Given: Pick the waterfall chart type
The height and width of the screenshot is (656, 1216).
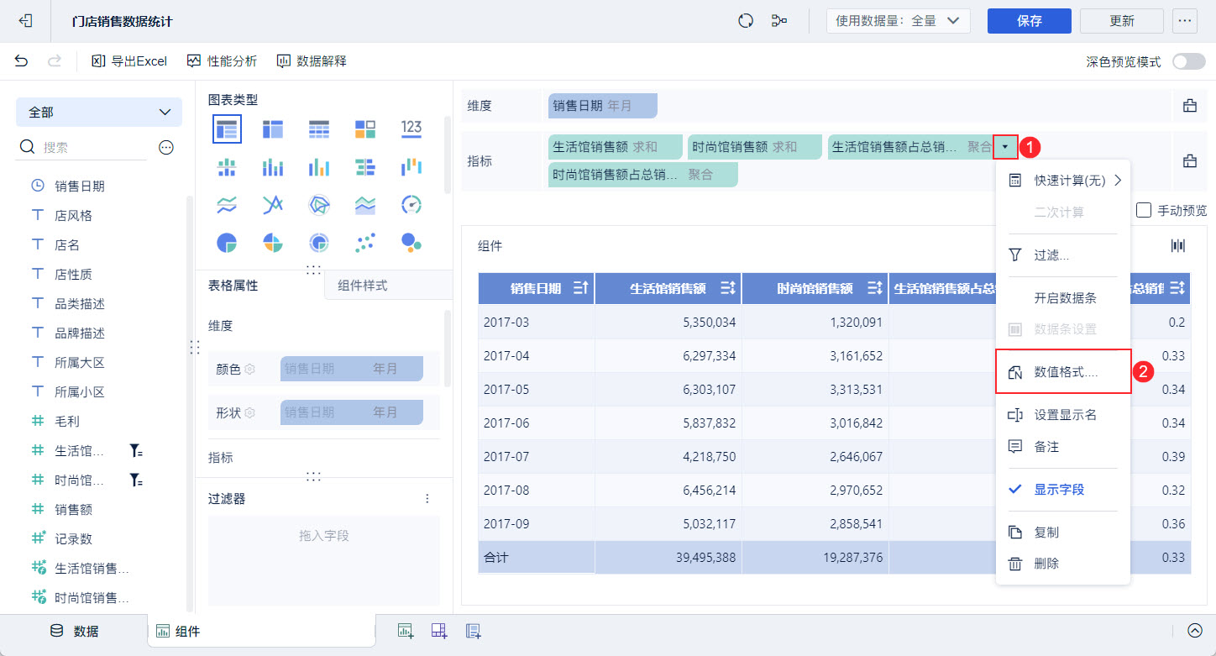Looking at the screenshot, I should [411, 166].
